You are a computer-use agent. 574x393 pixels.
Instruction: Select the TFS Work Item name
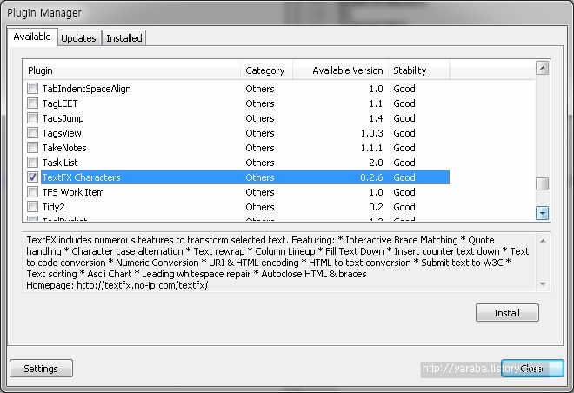(73, 192)
